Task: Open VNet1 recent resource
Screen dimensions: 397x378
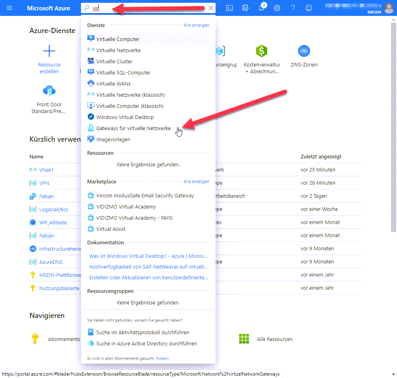Action: point(46,170)
